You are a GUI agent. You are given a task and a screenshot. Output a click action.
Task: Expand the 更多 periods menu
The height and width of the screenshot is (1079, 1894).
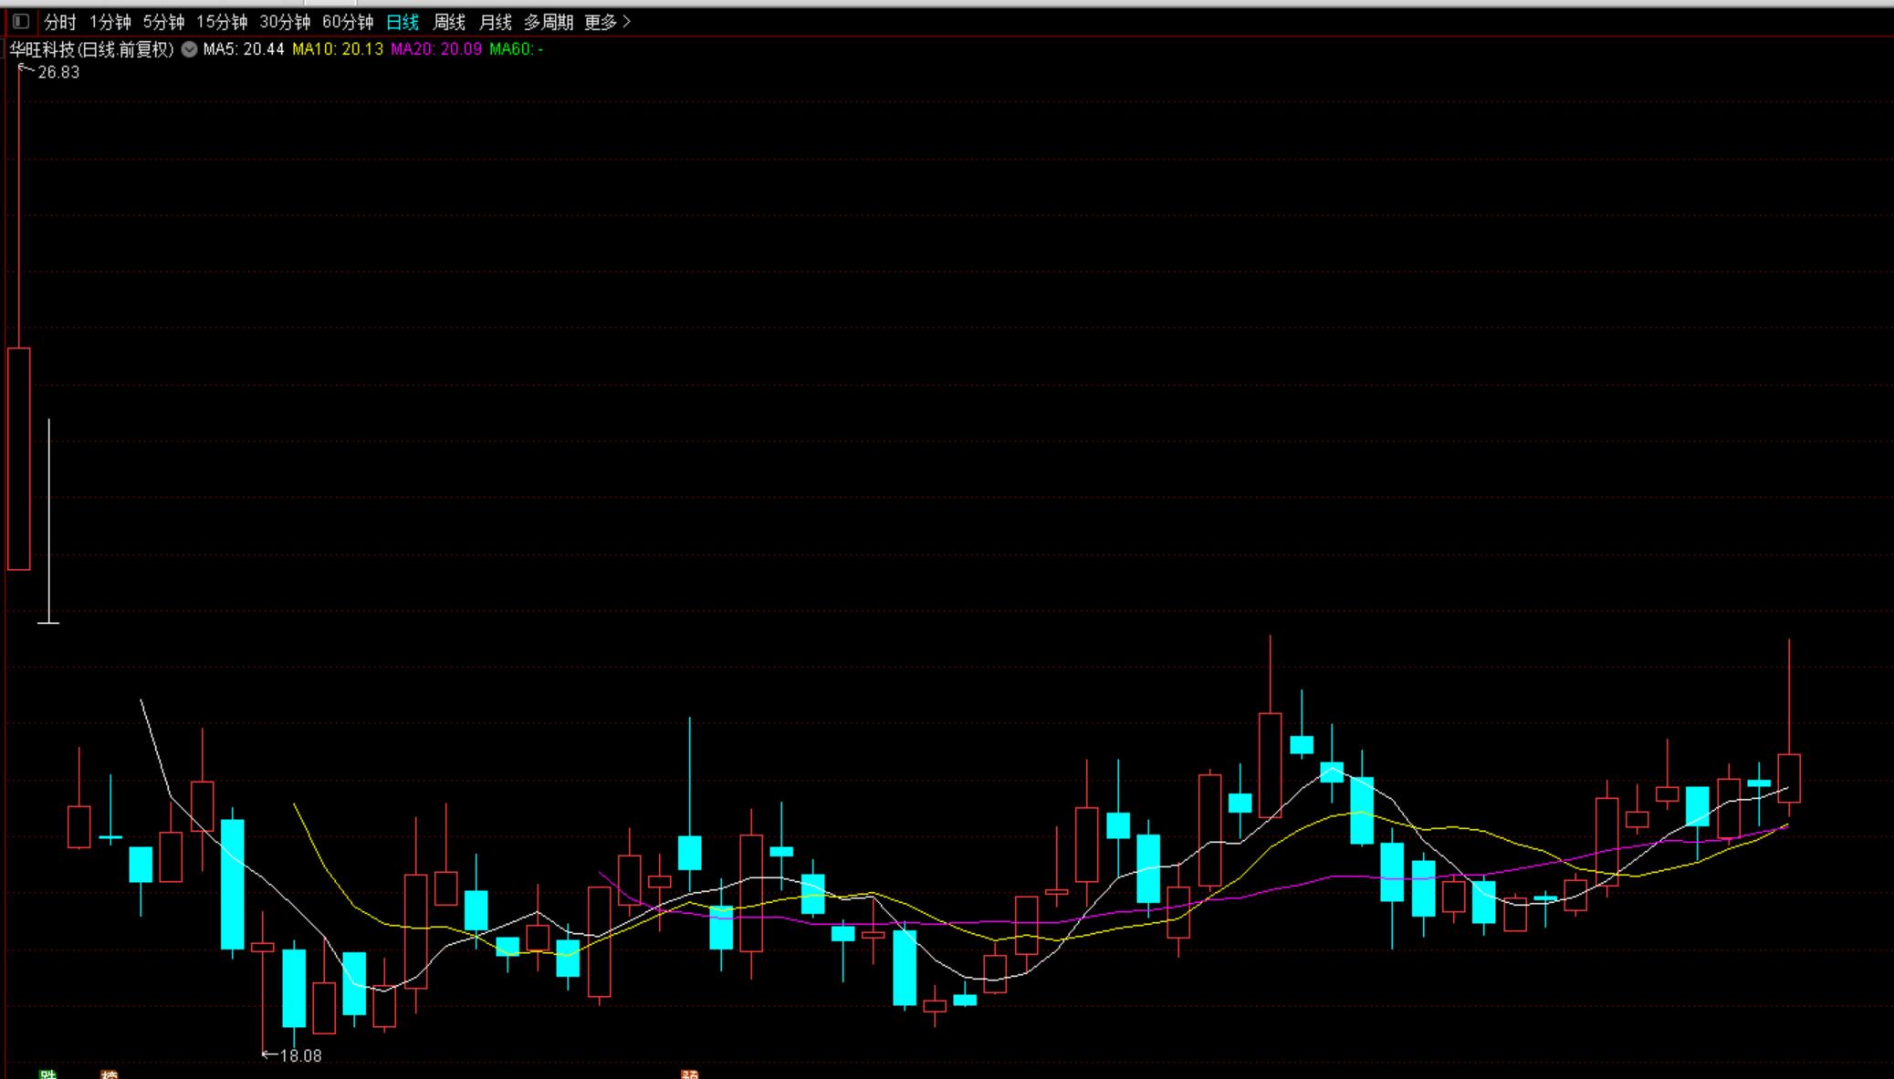(607, 22)
